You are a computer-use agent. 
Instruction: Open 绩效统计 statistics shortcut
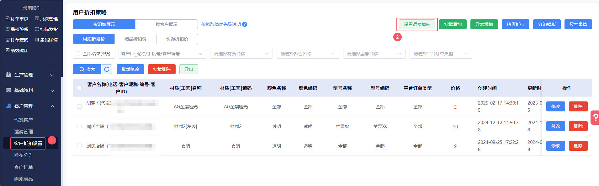tap(17, 51)
